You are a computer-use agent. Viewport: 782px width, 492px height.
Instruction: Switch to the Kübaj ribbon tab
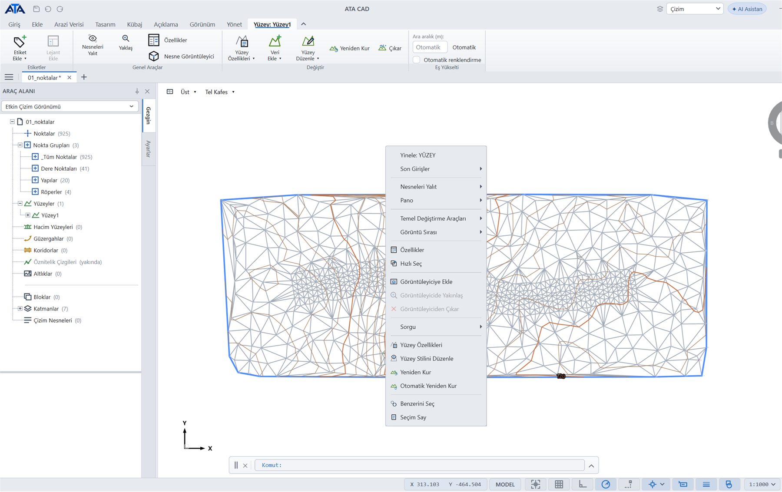[x=135, y=24]
